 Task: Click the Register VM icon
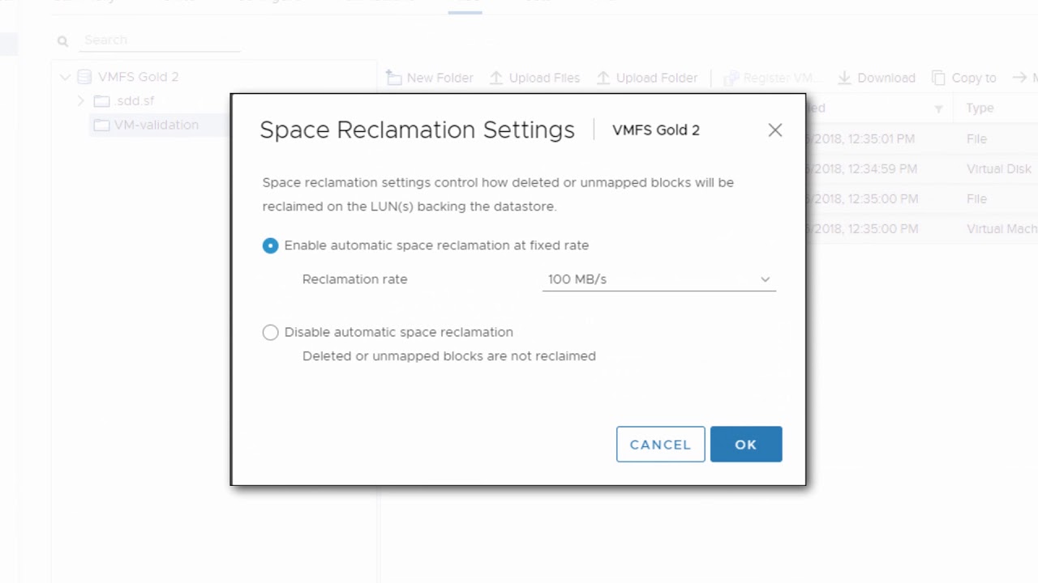tap(731, 78)
